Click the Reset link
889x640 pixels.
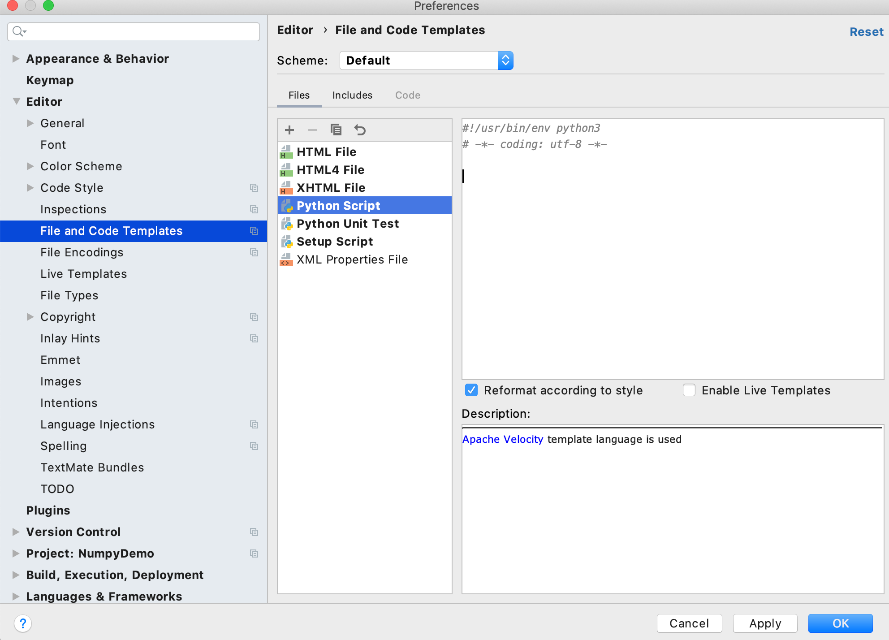tap(866, 31)
